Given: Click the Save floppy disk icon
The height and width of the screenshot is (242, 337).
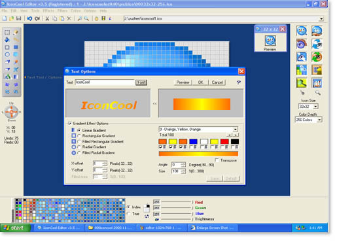Looking at the screenshot, I should coord(19,18).
